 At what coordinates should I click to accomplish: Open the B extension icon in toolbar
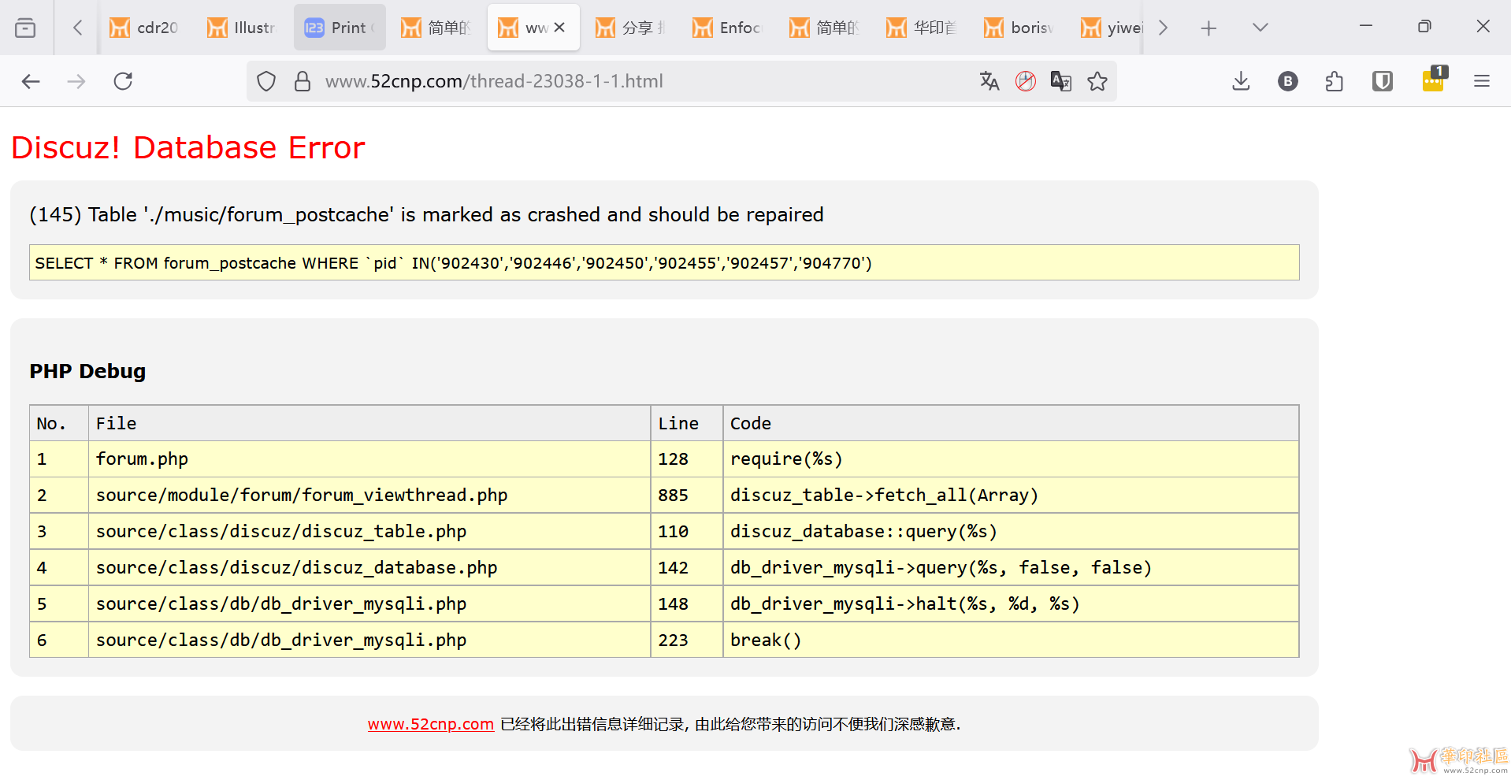1288,81
